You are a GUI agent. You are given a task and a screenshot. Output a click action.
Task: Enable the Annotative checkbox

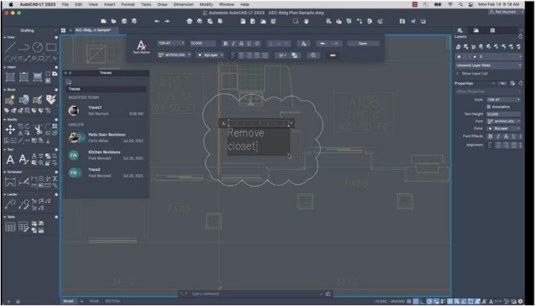click(489, 106)
